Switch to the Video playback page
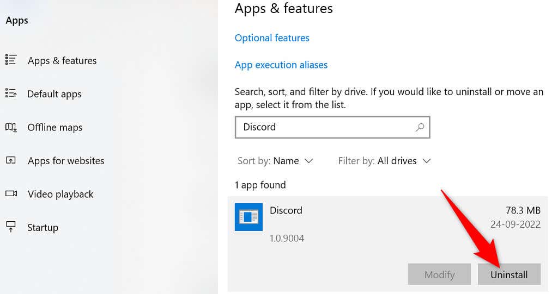This screenshot has width=558, height=294. tap(60, 194)
